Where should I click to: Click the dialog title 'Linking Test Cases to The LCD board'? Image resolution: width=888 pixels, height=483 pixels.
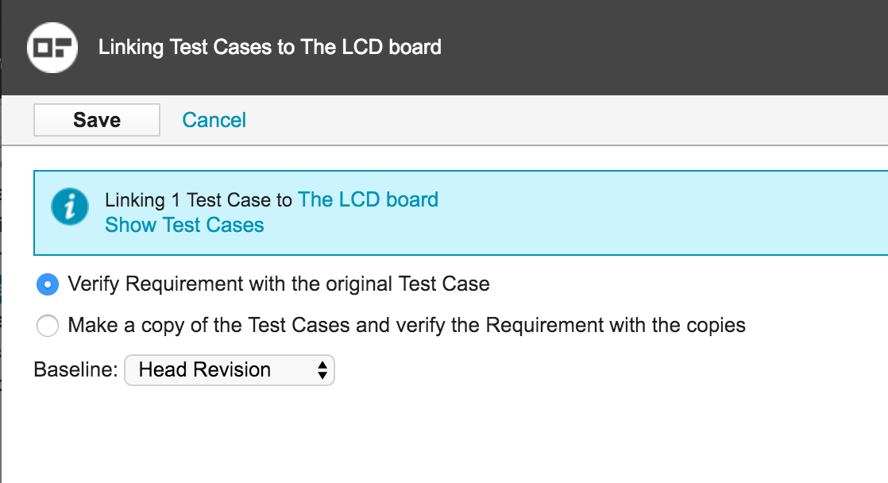click(x=269, y=46)
